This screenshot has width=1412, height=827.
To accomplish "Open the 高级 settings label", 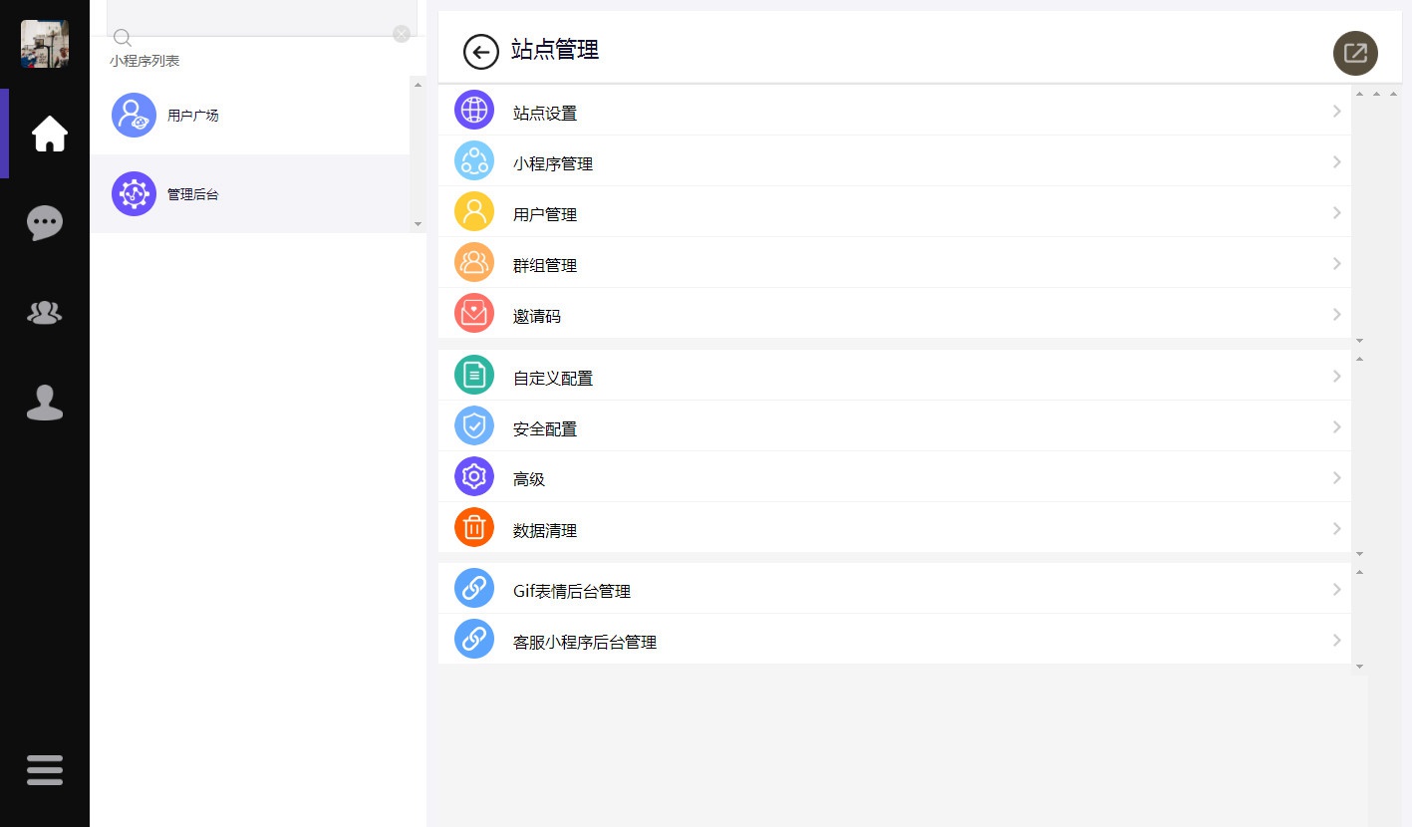I will (529, 480).
